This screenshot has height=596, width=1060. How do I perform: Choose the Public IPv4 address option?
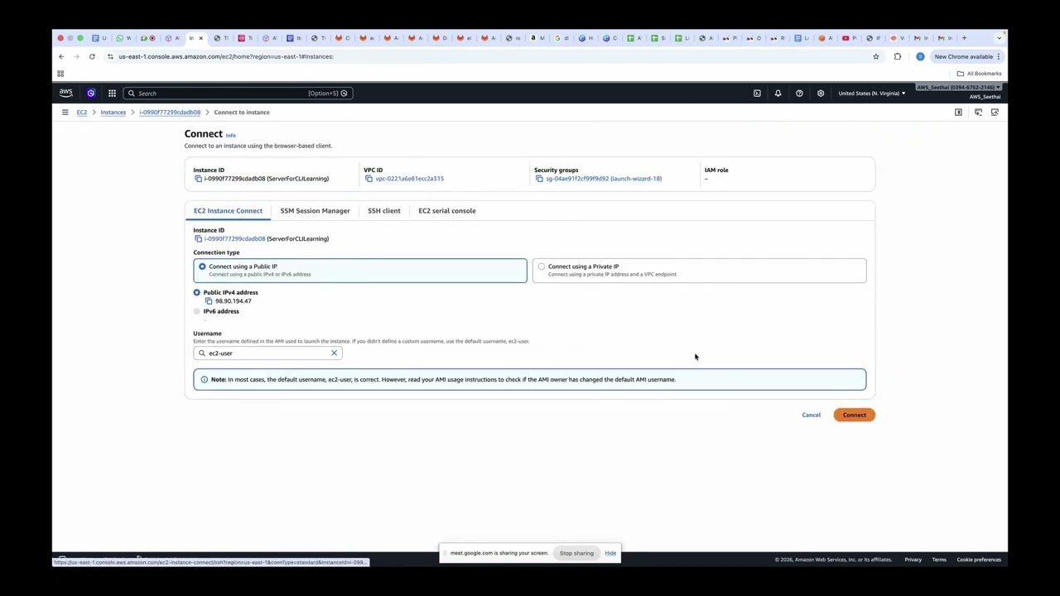[196, 292]
